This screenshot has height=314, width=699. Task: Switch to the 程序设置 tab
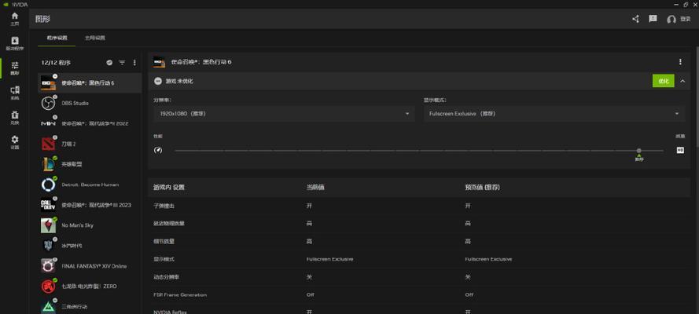(57, 38)
